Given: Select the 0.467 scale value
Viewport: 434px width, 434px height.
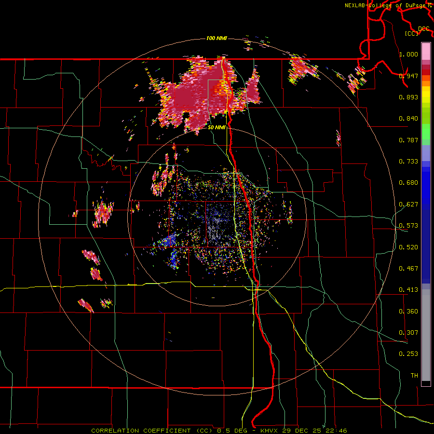Looking at the screenshot, I should coord(408,269).
